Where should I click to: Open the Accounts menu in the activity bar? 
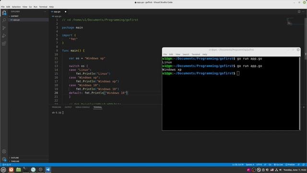[4, 151]
